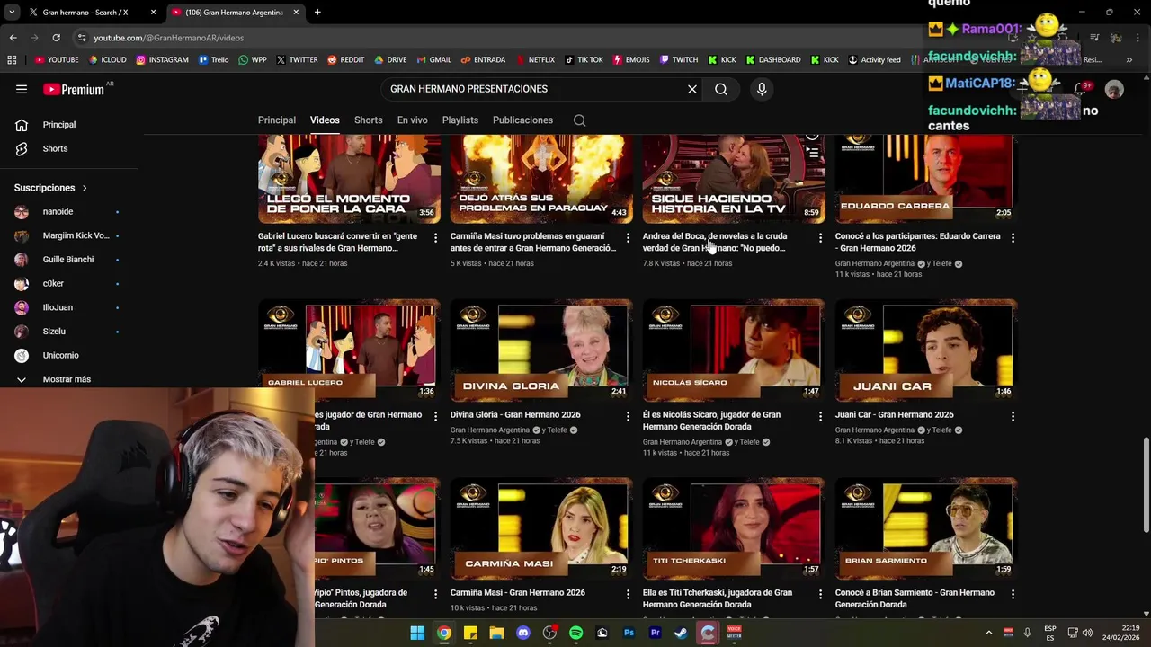Open Divina Gloria - Gran Hermano 2026 title

[515, 415]
